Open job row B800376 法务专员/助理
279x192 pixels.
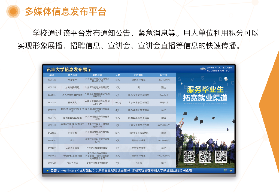(x=110, y=88)
